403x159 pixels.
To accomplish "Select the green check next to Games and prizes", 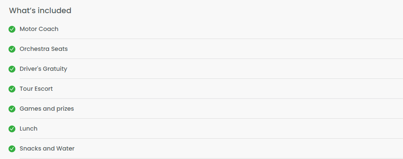I will [12, 109].
